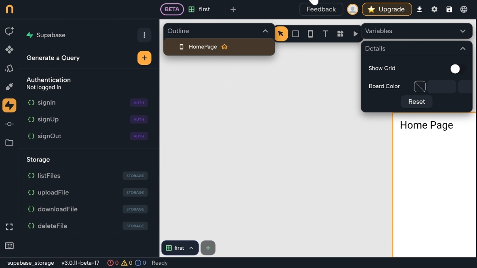Click the Reset button

coord(416,102)
